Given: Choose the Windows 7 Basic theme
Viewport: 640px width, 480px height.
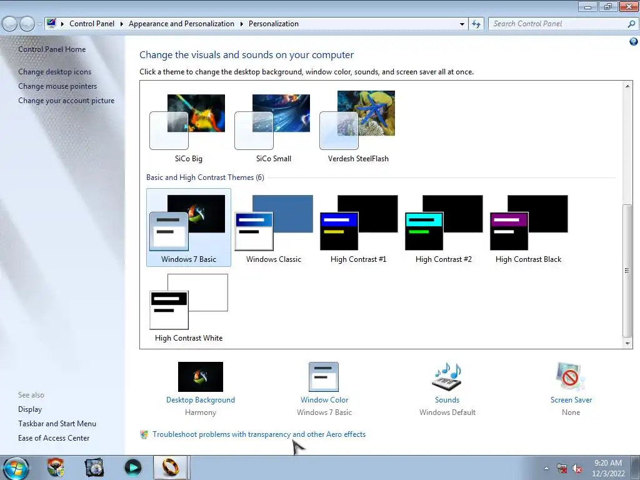Looking at the screenshot, I should (189, 227).
